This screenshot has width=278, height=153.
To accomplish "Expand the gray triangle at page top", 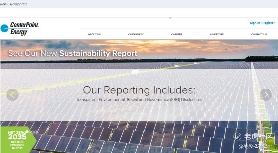I will tap(170, 18).
